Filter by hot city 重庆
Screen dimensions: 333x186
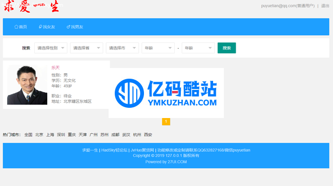72,135
